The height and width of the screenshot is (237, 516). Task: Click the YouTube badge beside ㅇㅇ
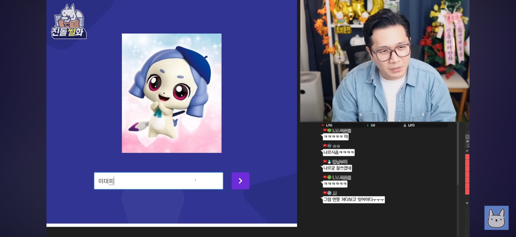(x=325, y=146)
